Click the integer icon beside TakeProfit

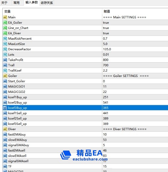pyautogui.click(x=5, y=60)
